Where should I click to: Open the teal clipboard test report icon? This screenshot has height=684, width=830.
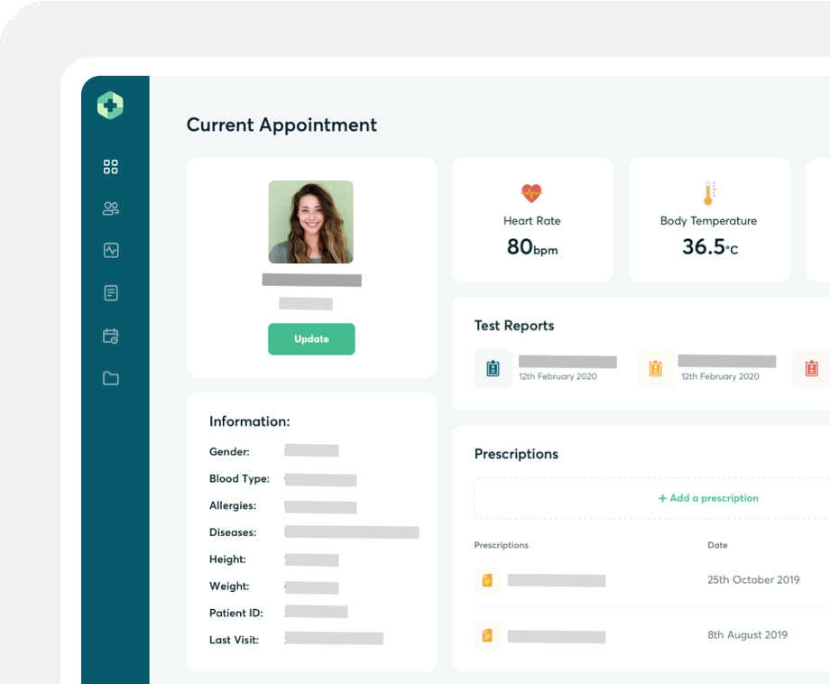tap(493, 368)
